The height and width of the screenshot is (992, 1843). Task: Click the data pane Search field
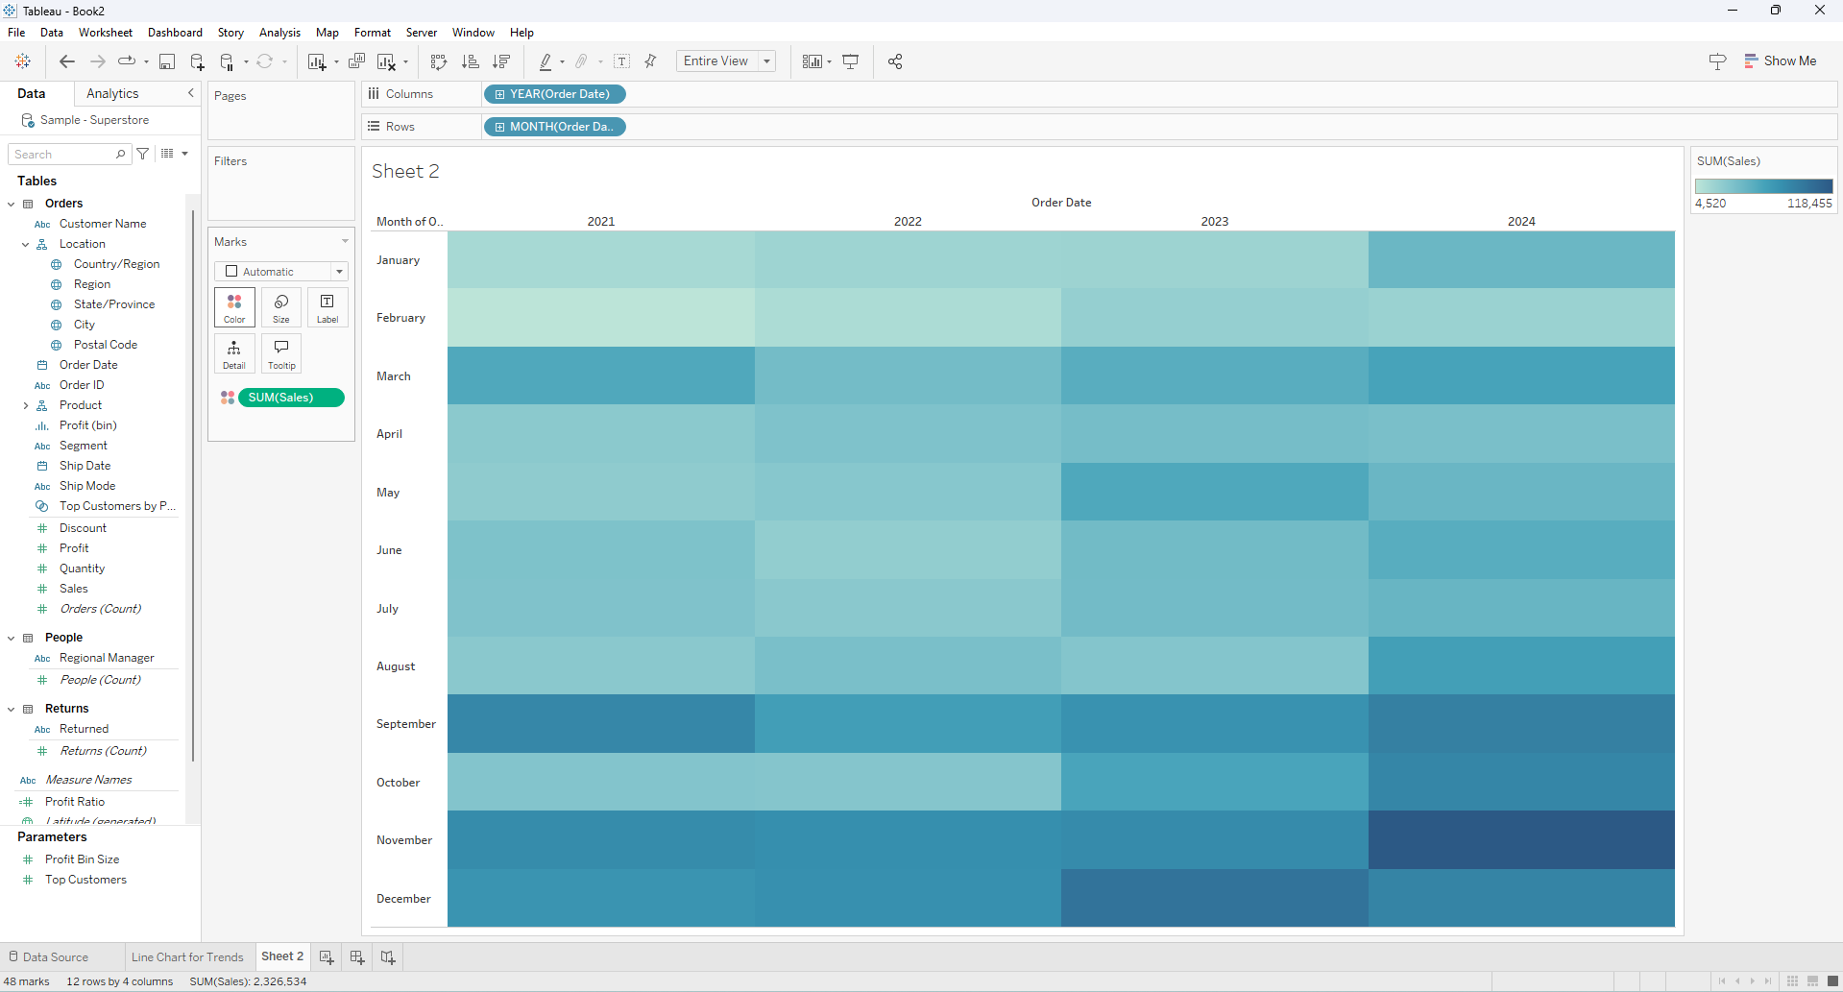tap(69, 154)
